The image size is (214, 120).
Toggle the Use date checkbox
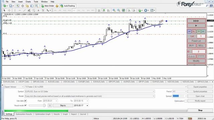pos(25,101)
